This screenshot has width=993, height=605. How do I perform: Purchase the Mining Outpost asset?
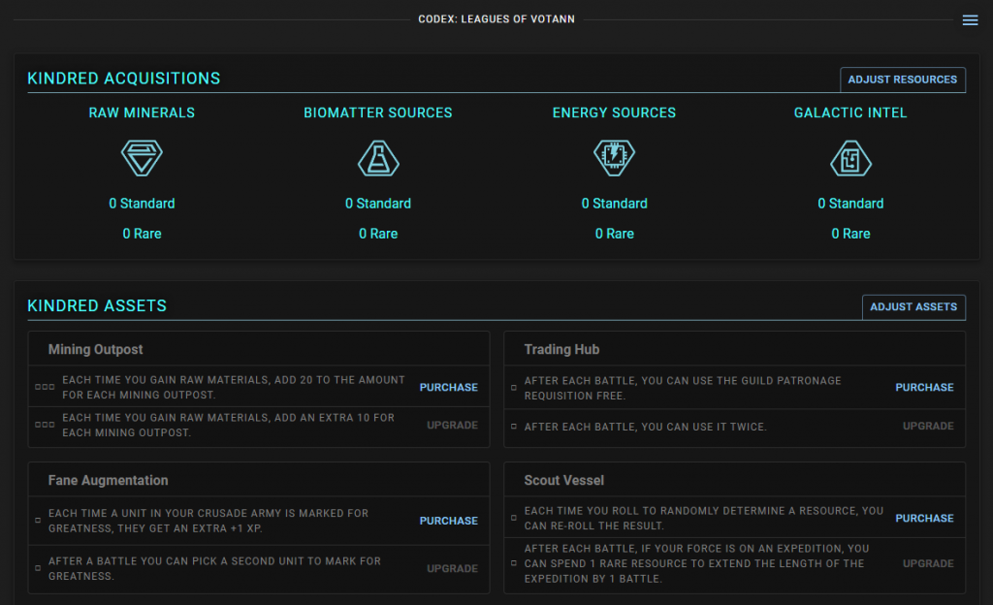[x=448, y=388]
